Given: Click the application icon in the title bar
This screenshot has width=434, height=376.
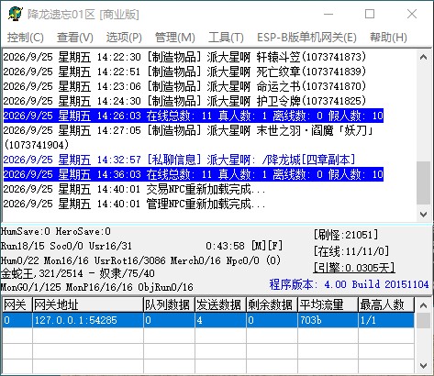Looking at the screenshot, I should click(16, 14).
